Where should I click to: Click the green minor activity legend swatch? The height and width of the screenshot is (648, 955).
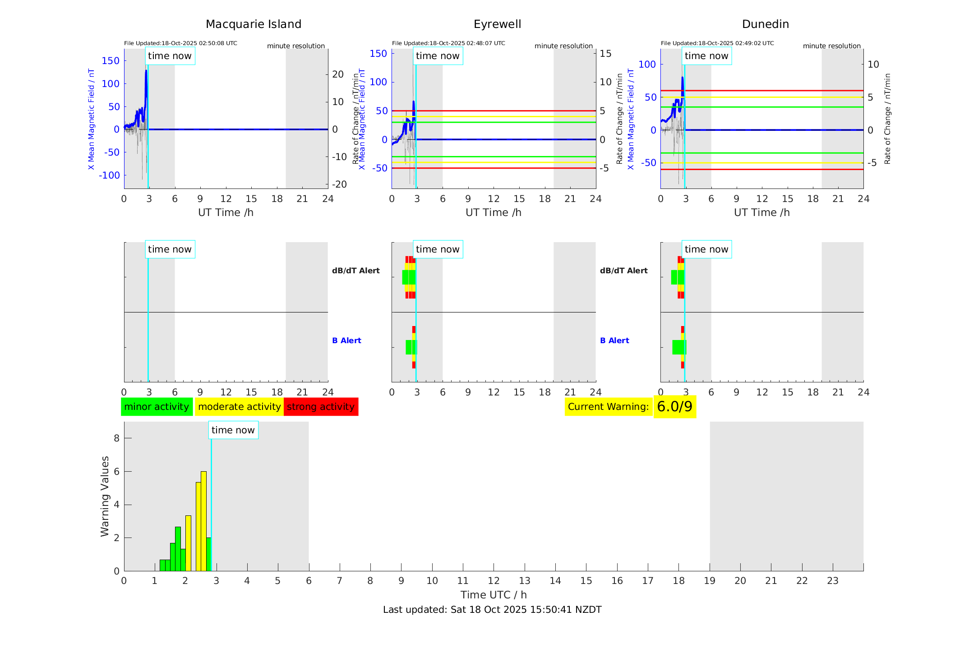point(157,407)
